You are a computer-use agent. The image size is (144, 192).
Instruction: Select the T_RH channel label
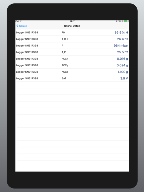coord(64,39)
